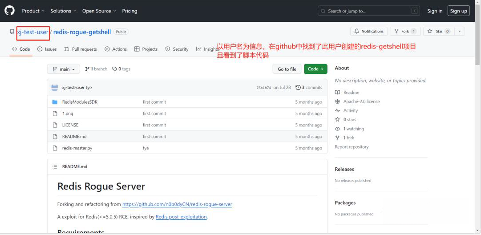
Task: Open commit hash 76b1b74
Action: coord(264,87)
